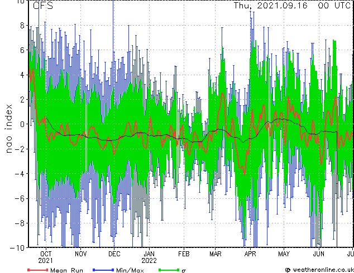Click the 'OCT 2021' x-axis label
This screenshot has width=354, height=273.
[x=46, y=257]
